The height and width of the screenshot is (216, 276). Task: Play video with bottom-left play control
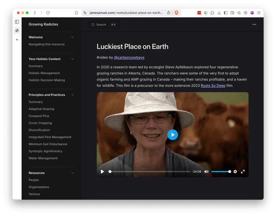[x=102, y=172]
